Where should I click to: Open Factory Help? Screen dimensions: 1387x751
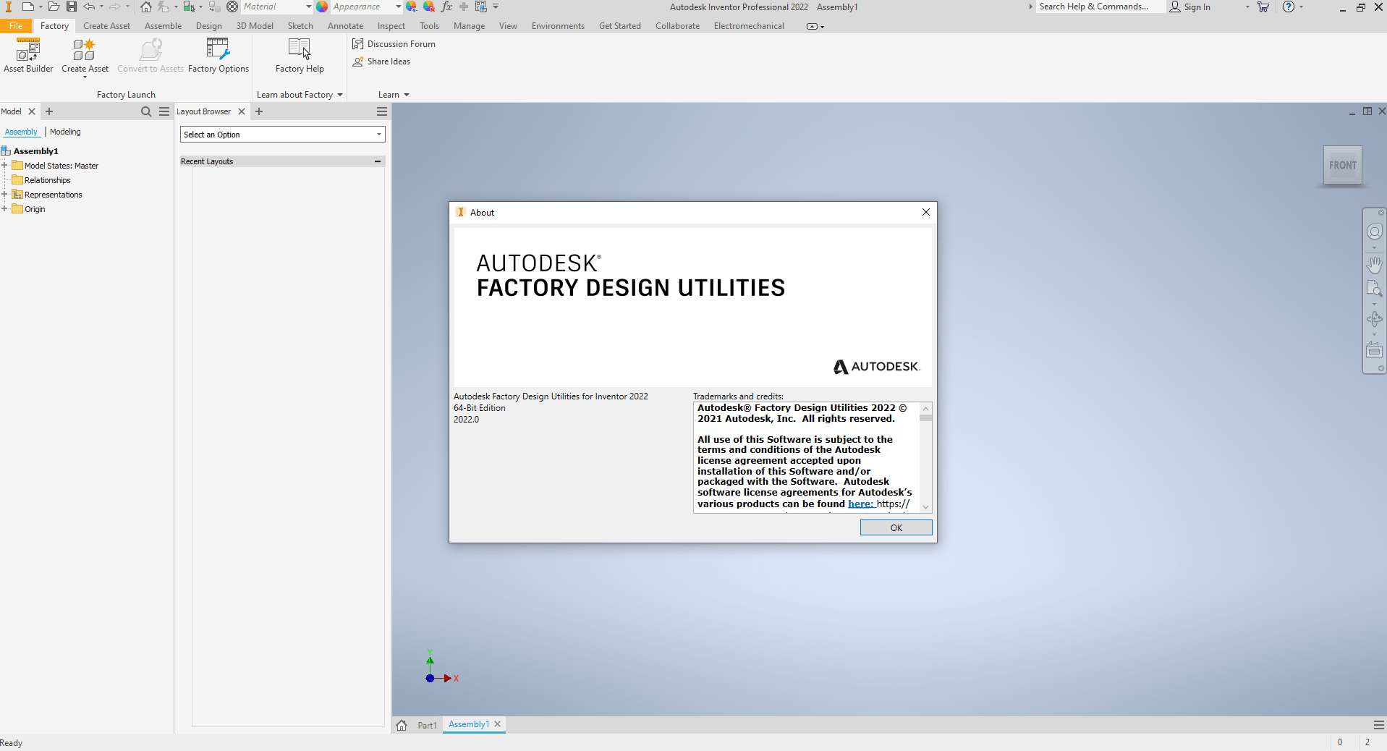(x=300, y=56)
